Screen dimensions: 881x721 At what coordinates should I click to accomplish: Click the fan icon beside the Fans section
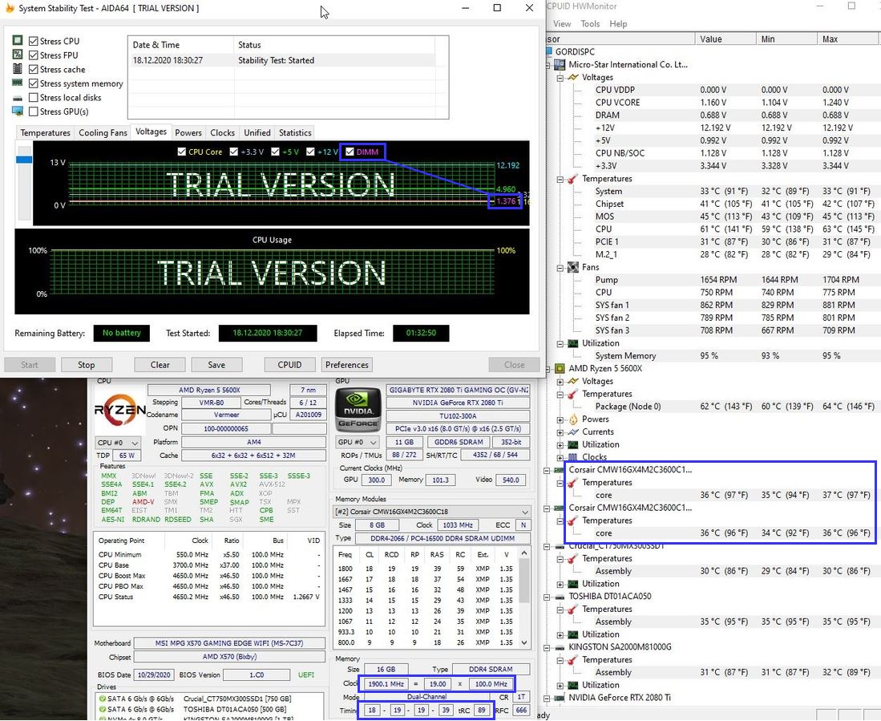click(572, 267)
